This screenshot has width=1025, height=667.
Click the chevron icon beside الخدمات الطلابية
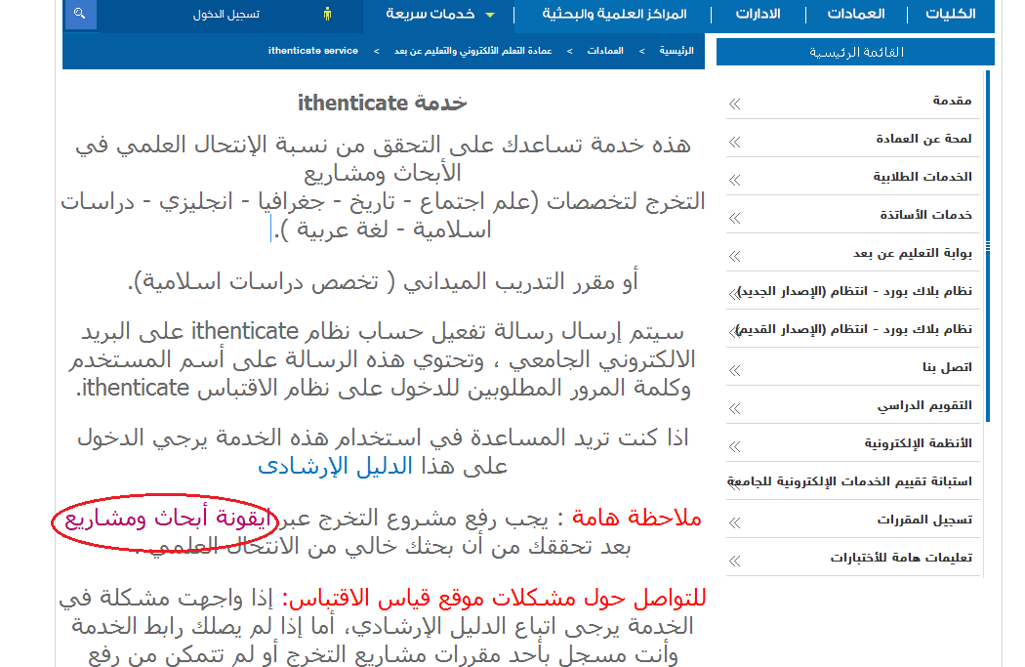(x=735, y=180)
